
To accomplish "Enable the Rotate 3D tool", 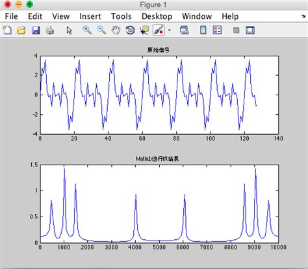I will point(130,30).
